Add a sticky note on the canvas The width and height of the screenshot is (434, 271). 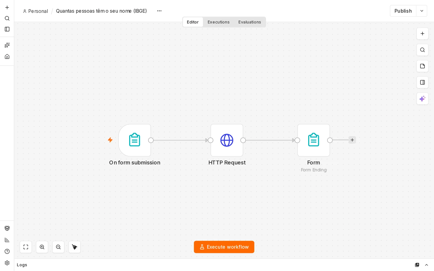point(422,66)
